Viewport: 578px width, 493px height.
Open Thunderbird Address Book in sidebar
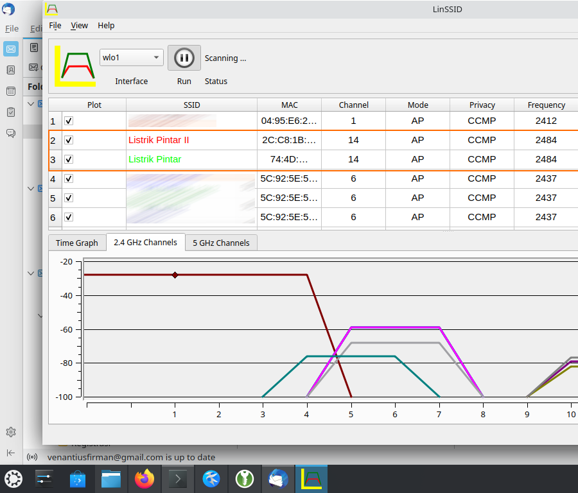click(x=11, y=70)
